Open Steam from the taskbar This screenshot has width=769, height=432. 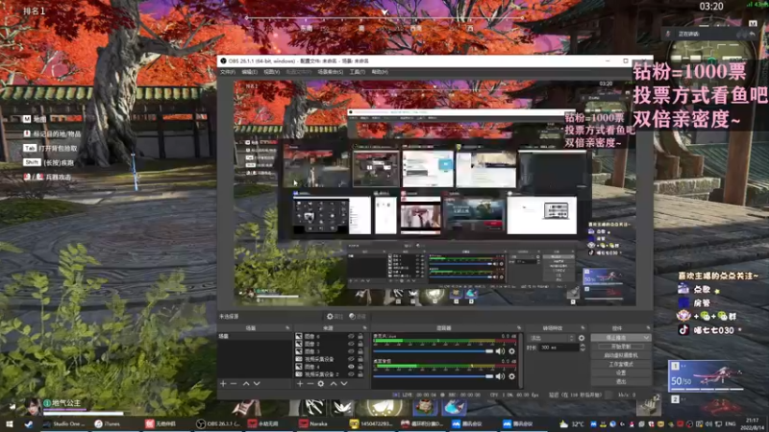click(28, 423)
